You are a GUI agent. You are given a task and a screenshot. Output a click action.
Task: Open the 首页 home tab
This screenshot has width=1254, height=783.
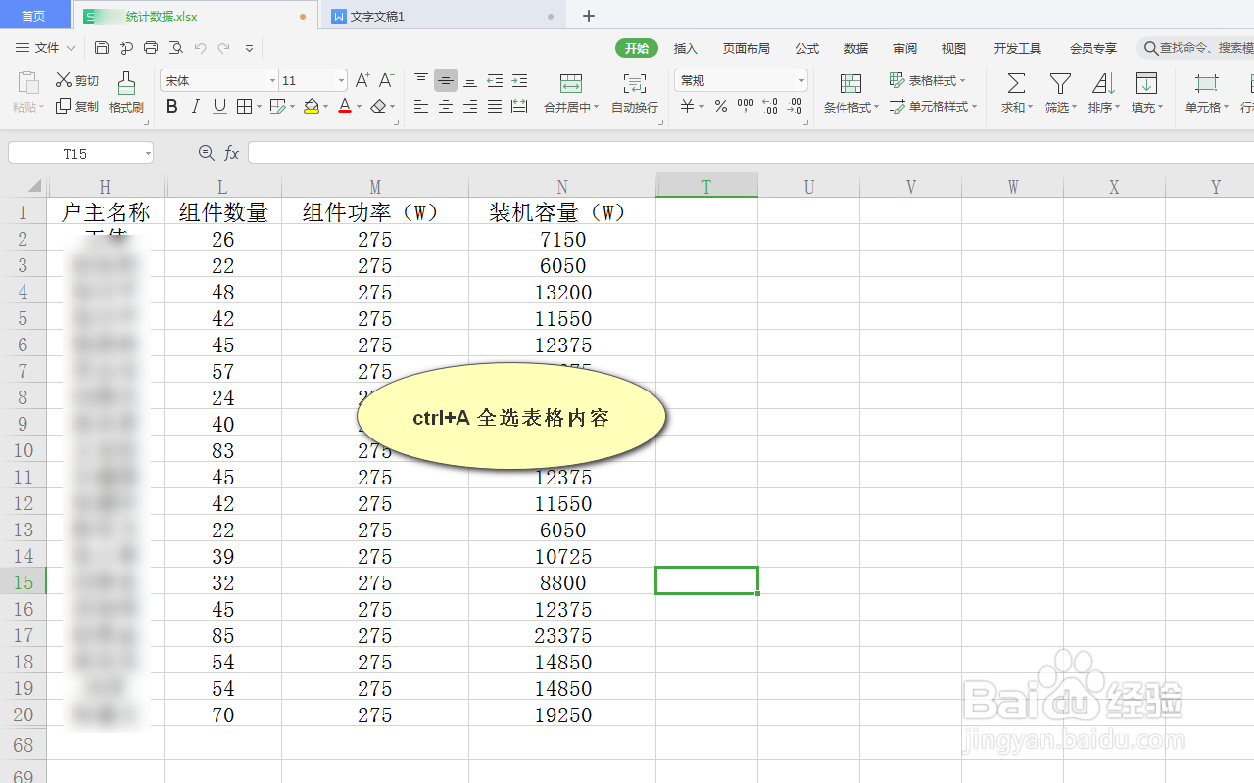point(34,16)
